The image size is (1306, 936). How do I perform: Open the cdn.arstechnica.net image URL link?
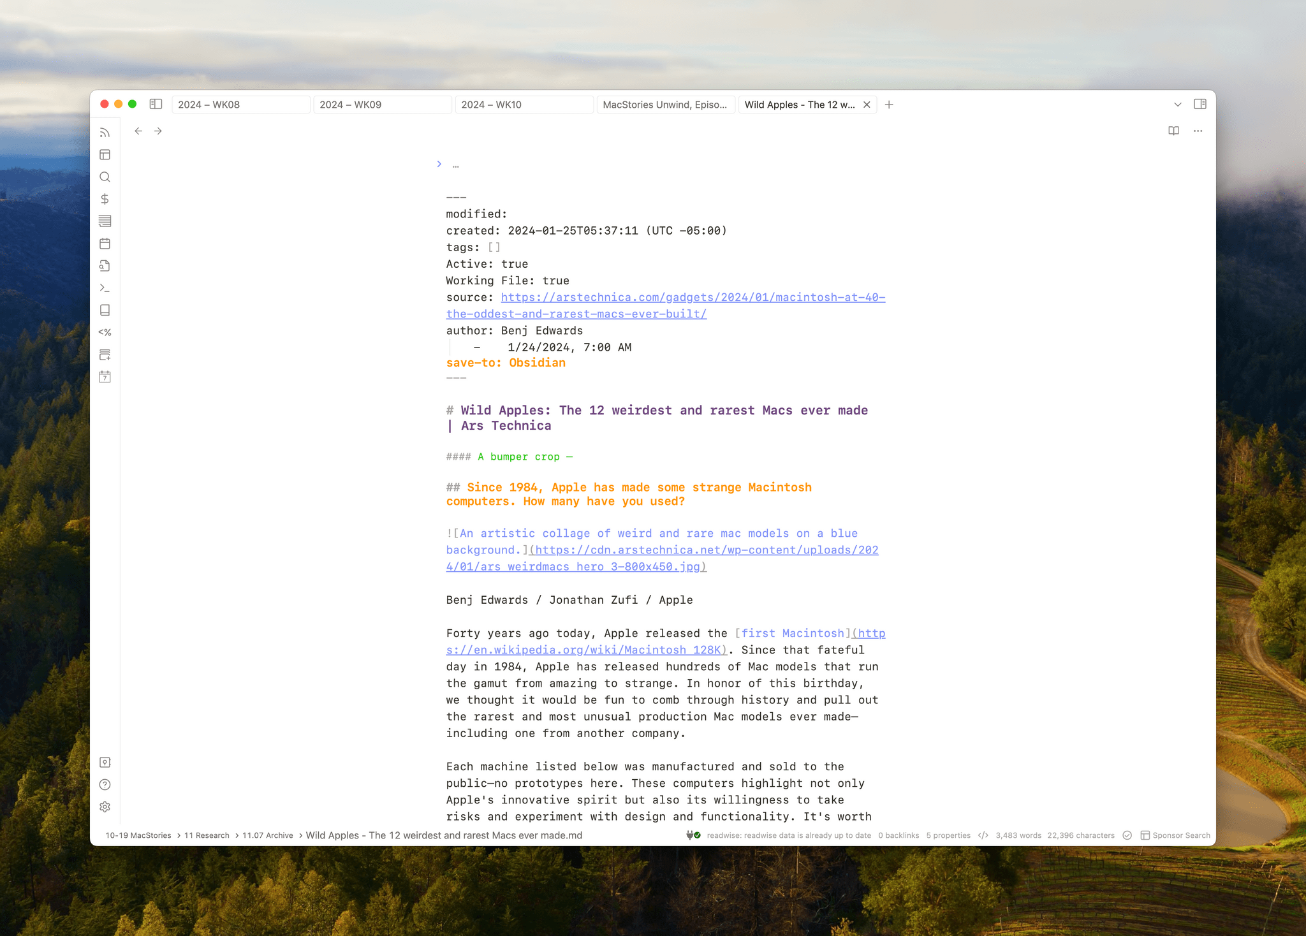[x=663, y=558]
